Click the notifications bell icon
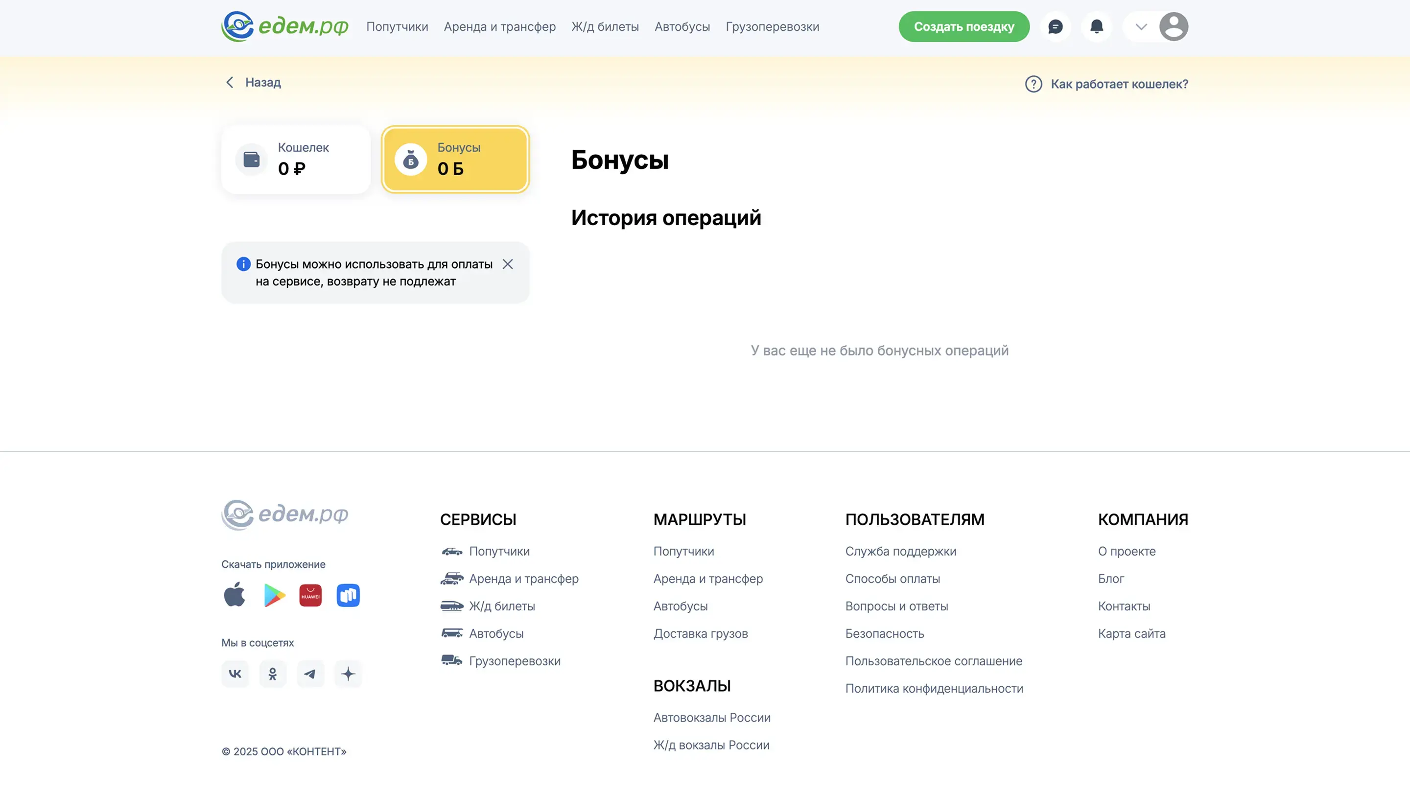Screen dimensions: 1410x793 (1096, 26)
